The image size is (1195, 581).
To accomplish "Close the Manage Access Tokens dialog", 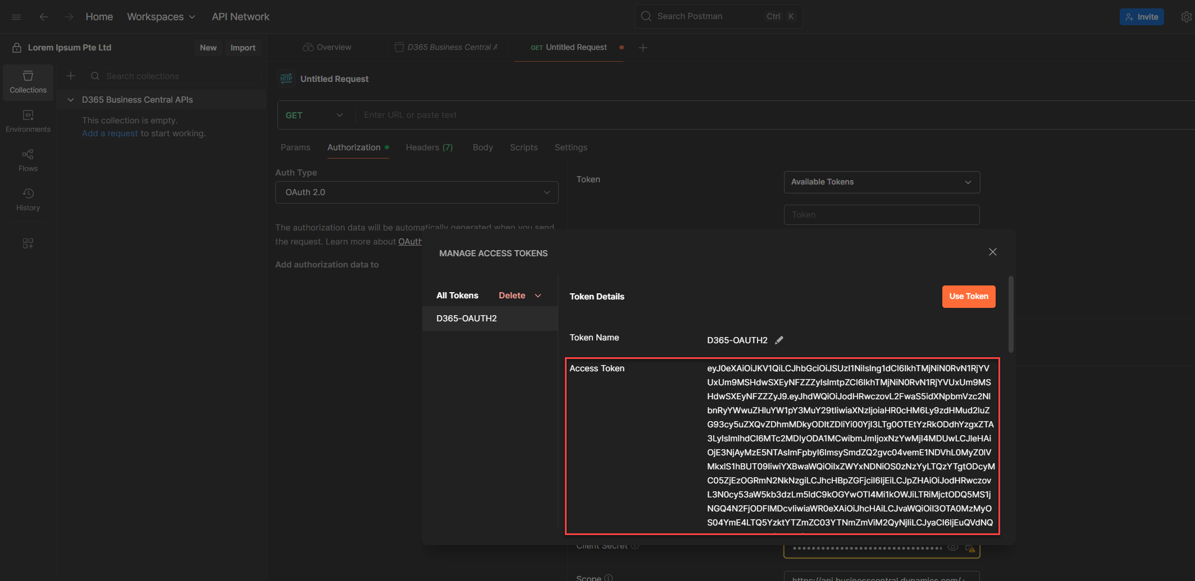I will (x=992, y=252).
